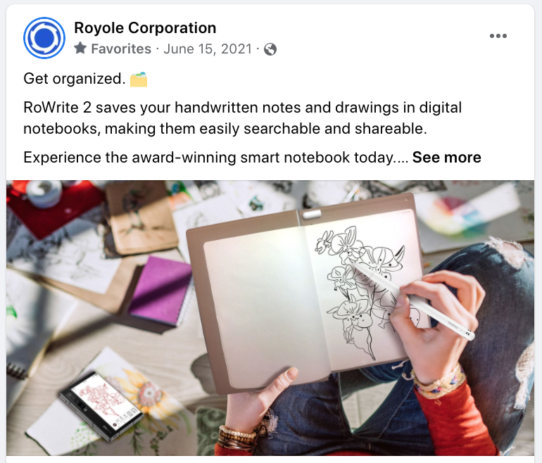Open the Royole Corporation page name link
This screenshot has width=542, height=463.
[x=145, y=28]
